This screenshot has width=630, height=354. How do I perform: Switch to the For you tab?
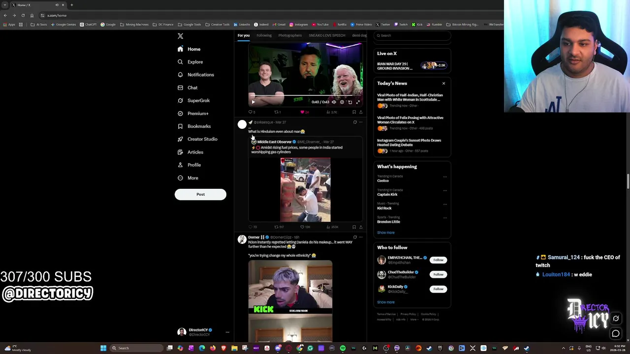[x=244, y=35]
